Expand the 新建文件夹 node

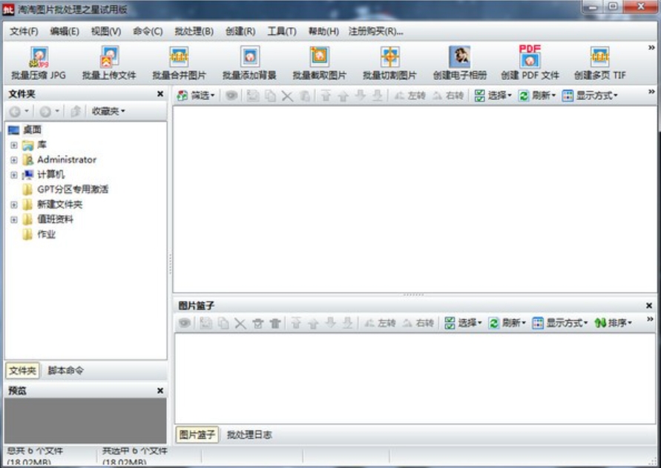tap(14, 205)
